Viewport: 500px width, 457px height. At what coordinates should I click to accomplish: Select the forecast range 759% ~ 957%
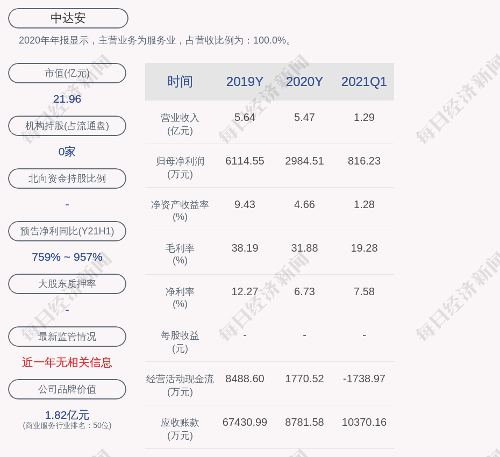67,256
